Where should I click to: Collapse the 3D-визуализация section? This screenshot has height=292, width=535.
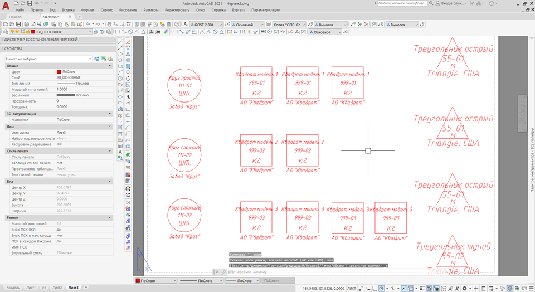(x=110, y=114)
